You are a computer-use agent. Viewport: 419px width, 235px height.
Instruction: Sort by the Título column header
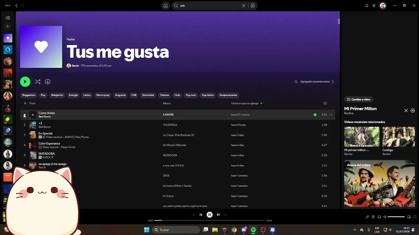coord(32,103)
